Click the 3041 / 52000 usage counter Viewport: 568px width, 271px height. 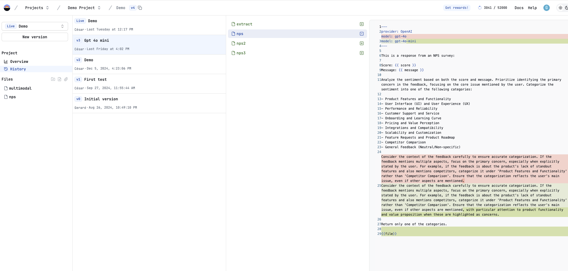point(495,8)
